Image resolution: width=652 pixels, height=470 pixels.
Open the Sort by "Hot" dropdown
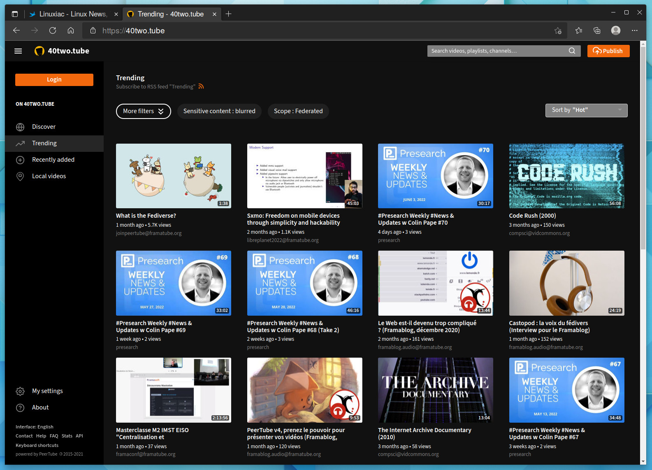click(x=586, y=110)
